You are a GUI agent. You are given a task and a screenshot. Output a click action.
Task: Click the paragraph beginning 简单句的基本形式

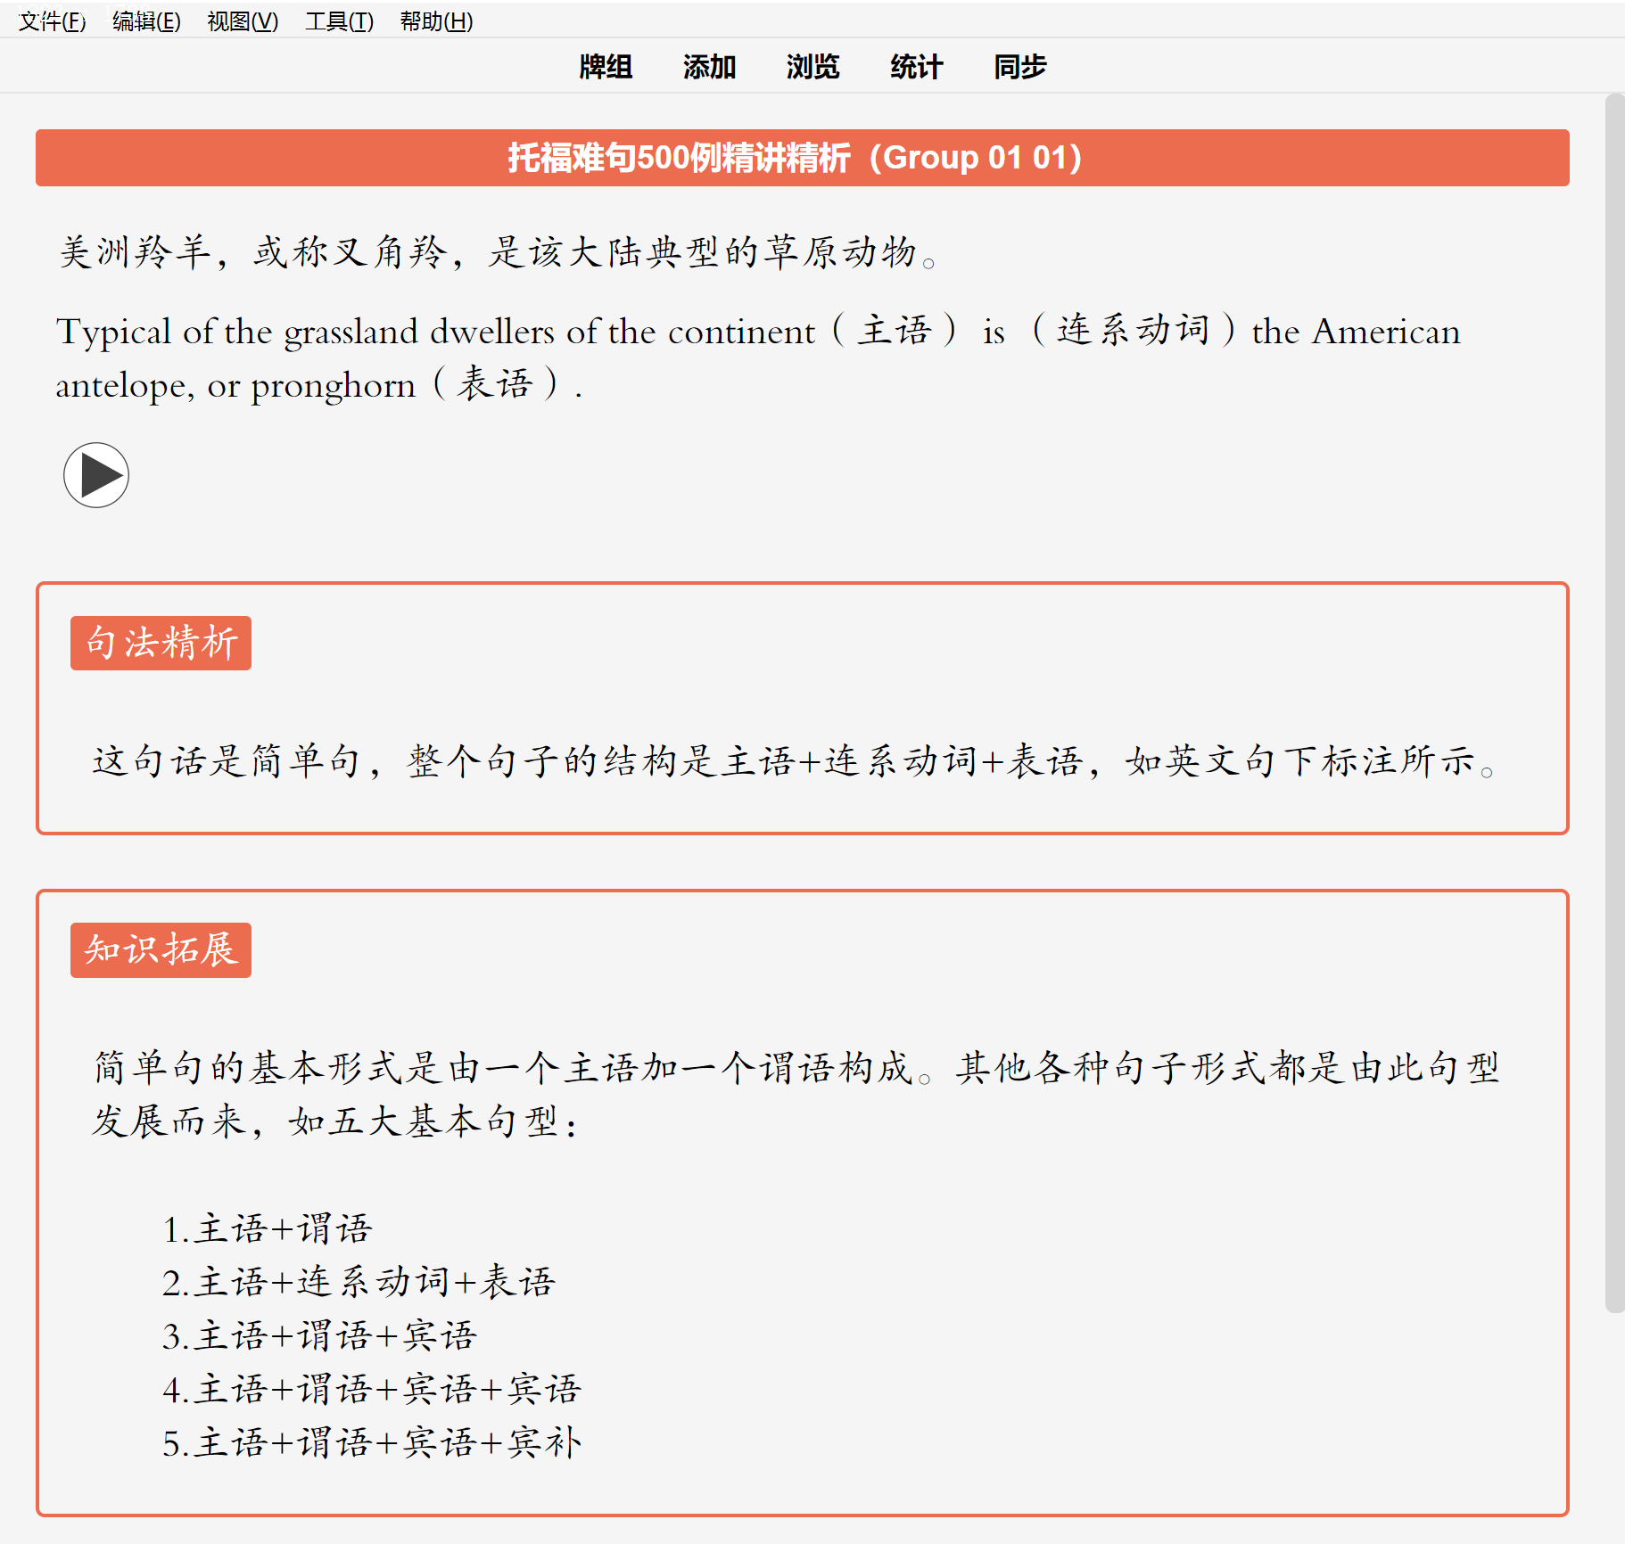tap(796, 1095)
